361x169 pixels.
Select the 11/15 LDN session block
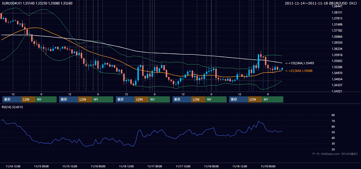(x=85, y=99)
